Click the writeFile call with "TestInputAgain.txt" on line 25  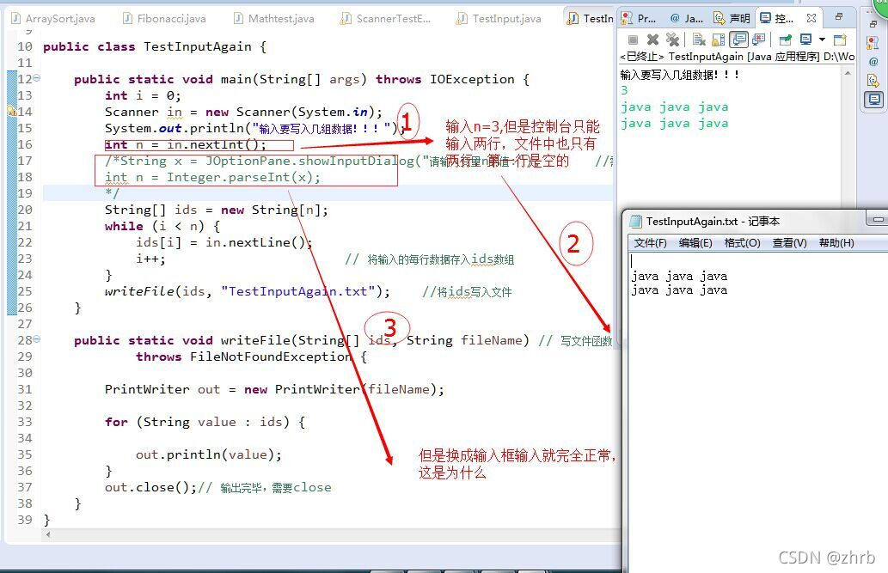coord(248,291)
